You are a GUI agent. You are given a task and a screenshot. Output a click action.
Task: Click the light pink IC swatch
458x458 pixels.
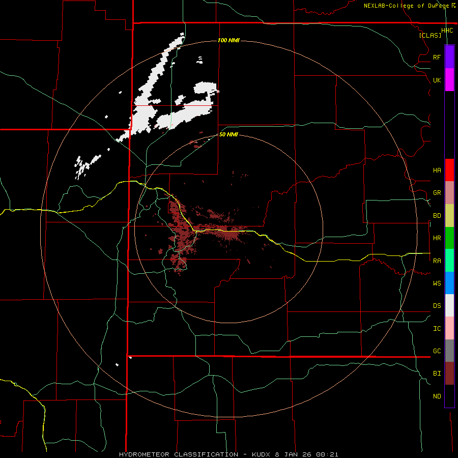449,328
